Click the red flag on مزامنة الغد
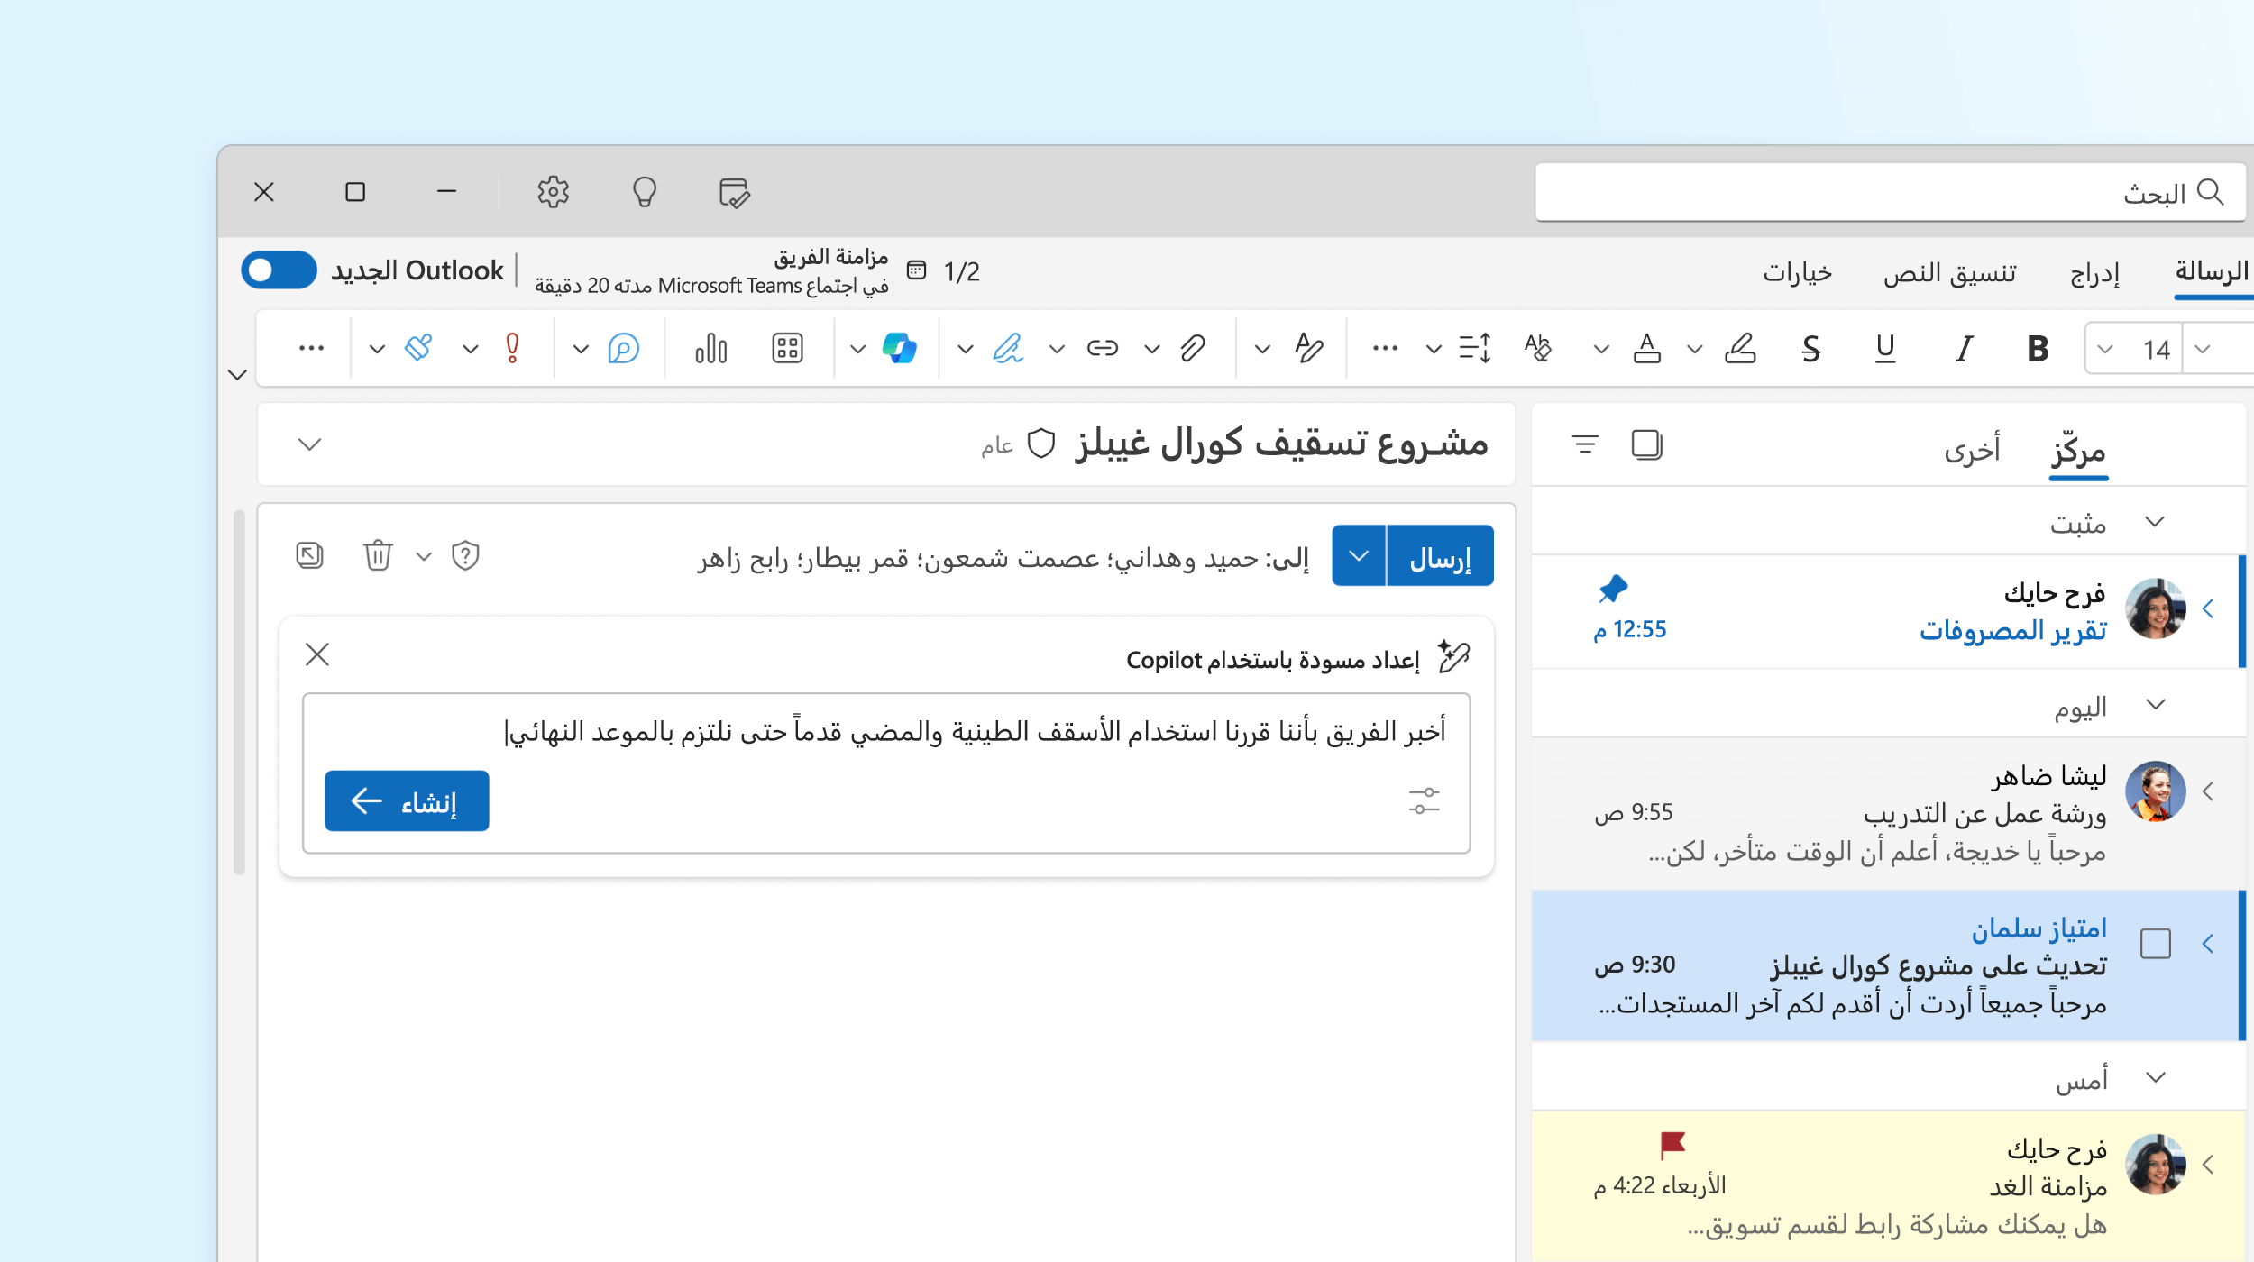The image size is (2254, 1262). 1672,1145
